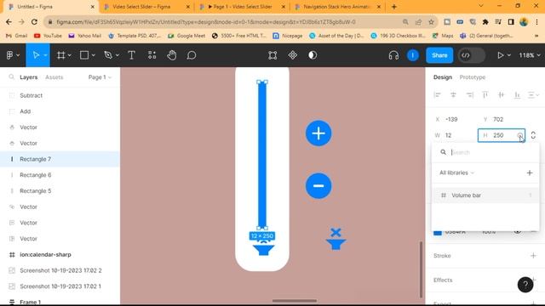The height and width of the screenshot is (306, 545).
Task: Select the Move tool
Action: 36,55
